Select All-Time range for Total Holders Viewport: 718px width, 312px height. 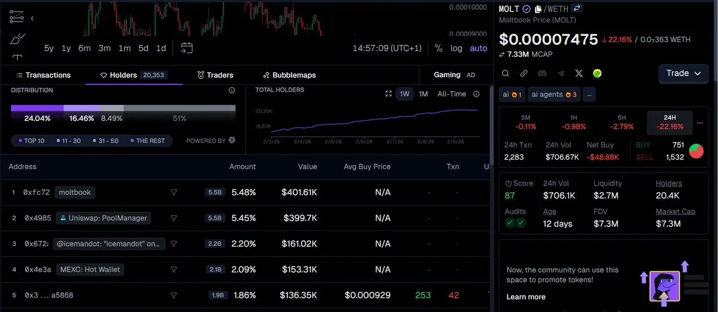(452, 94)
